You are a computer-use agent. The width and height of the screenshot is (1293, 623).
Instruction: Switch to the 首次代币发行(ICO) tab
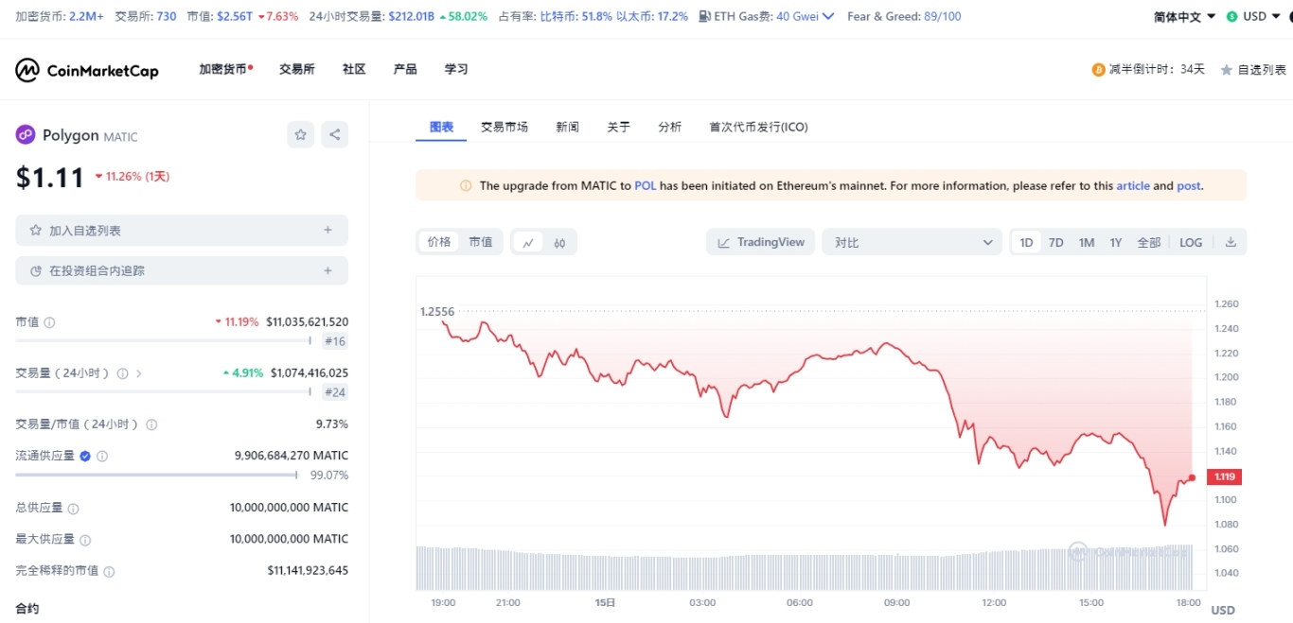pos(759,127)
